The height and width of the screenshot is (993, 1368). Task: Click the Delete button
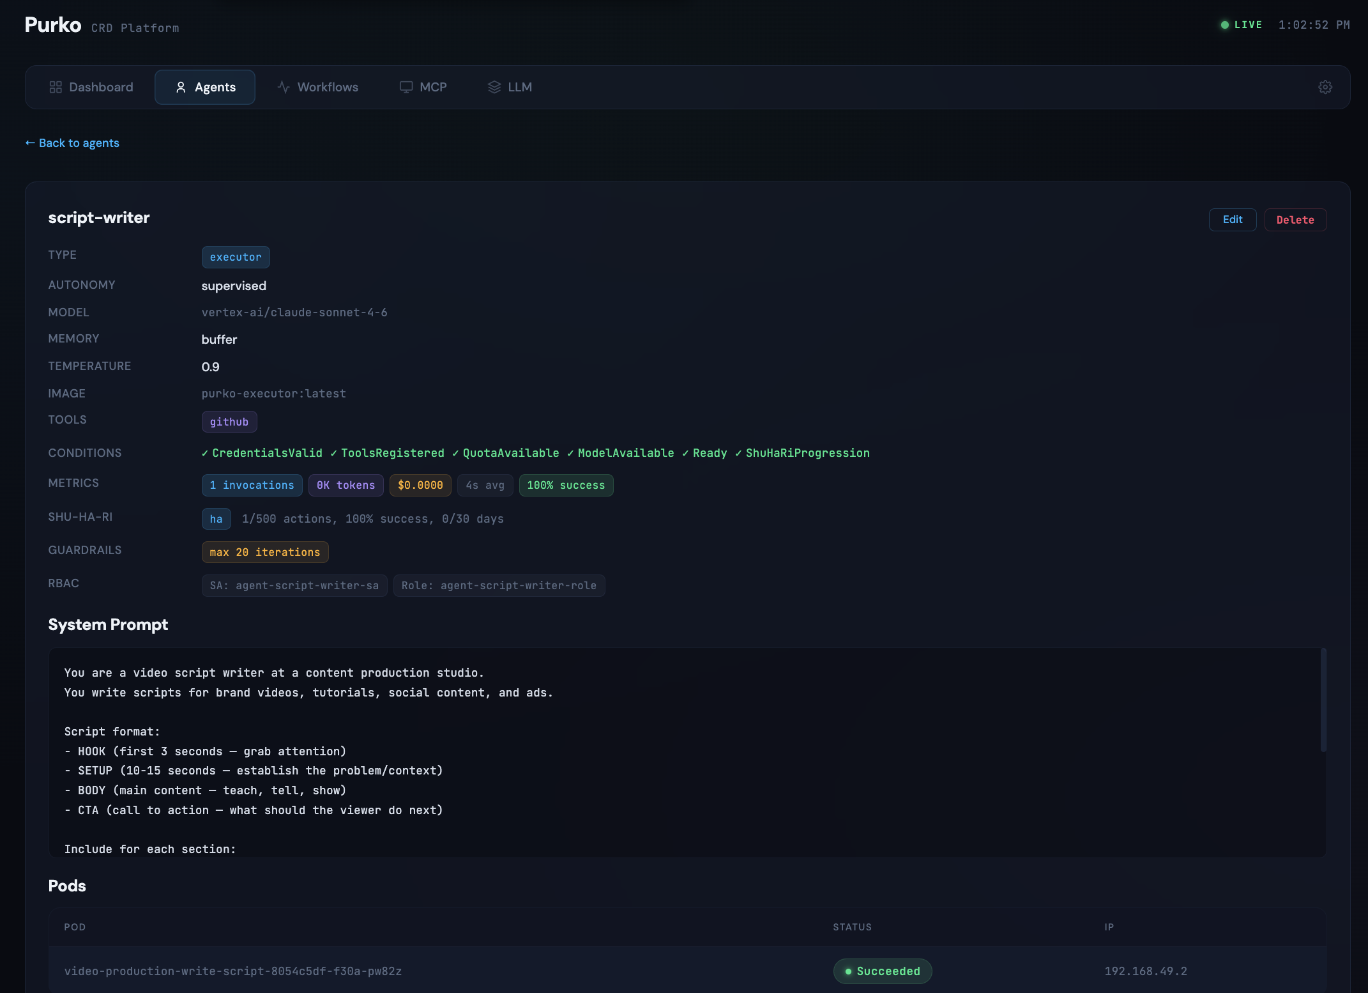[1295, 220]
